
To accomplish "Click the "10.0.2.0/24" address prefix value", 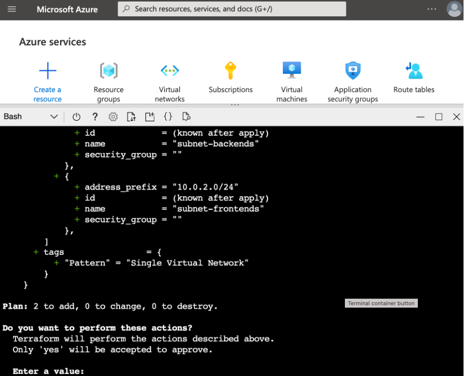I will click(205, 187).
